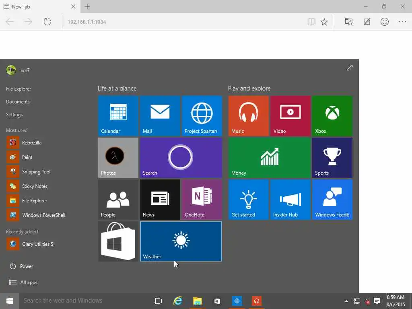
Task: Open Documents from the Start menu
Action: click(18, 102)
